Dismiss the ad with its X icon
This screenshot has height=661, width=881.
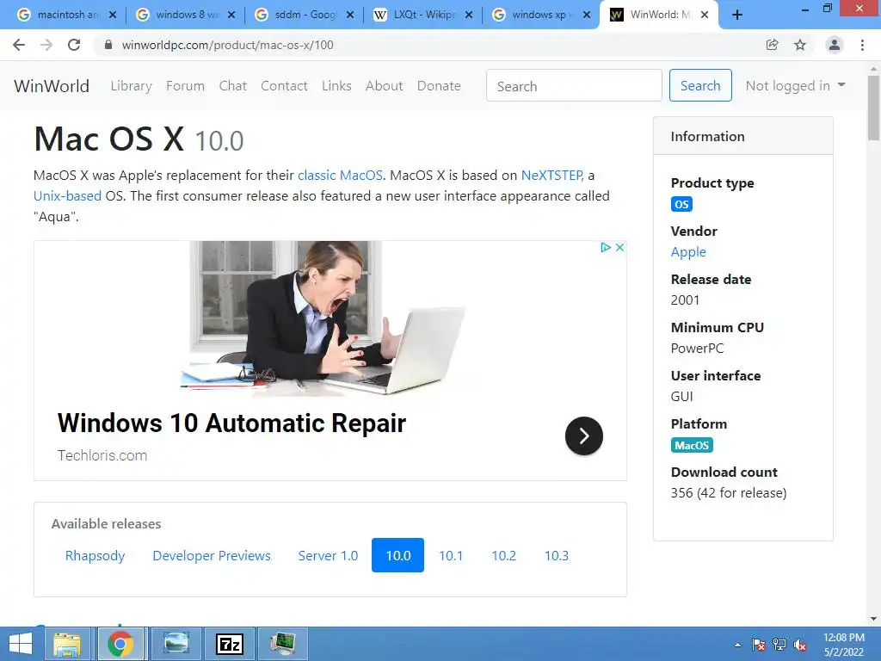[x=619, y=247]
